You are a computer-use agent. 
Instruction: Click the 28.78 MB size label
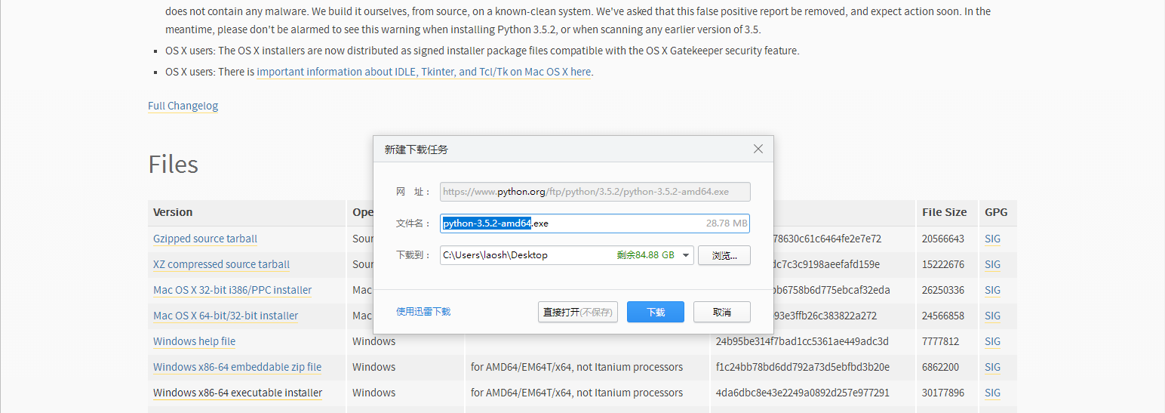(x=727, y=223)
